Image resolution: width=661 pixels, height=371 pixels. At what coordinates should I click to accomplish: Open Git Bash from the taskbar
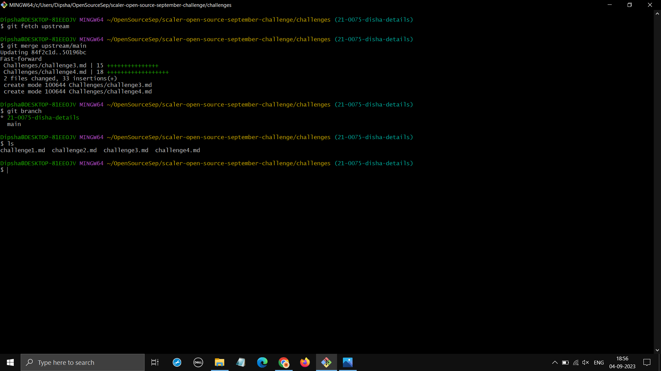(x=326, y=362)
